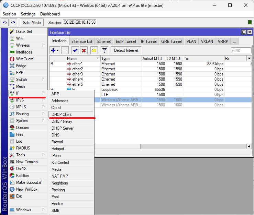Select DHCP Client in the IP submenu
This screenshot has width=254, height=215.
tap(62, 115)
